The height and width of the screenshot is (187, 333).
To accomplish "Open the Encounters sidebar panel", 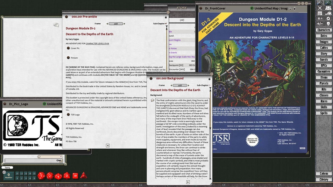I will 323,71.
